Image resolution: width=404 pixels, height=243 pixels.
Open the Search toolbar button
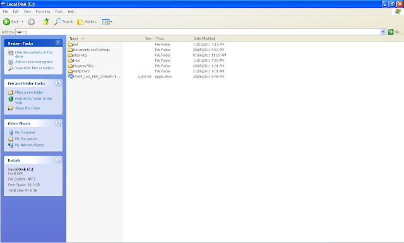click(x=64, y=22)
